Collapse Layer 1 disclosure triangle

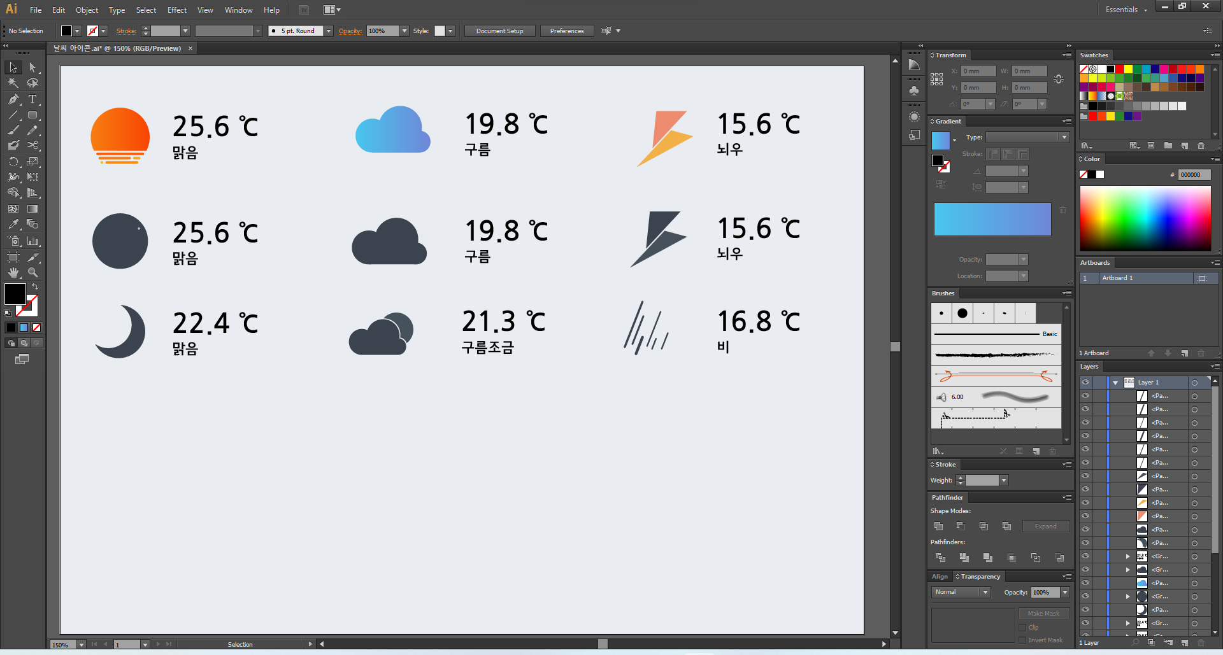1115,383
